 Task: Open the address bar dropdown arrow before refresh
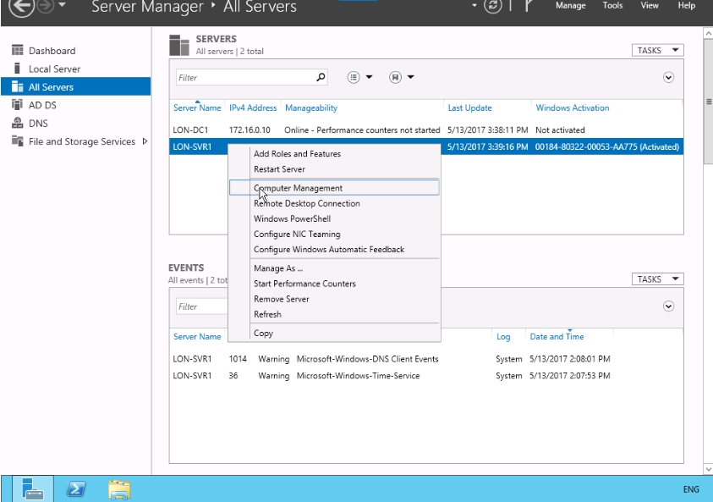pos(474,5)
